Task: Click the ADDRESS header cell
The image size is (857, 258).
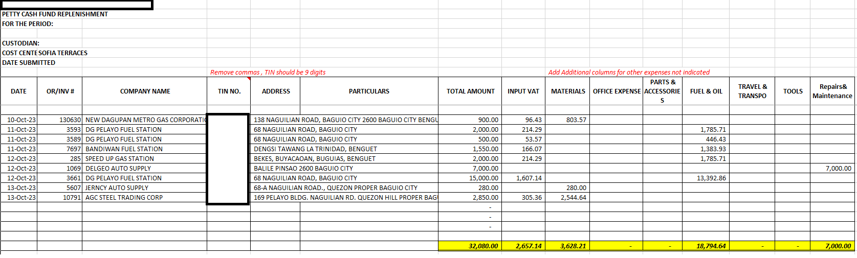Action: pyautogui.click(x=276, y=91)
